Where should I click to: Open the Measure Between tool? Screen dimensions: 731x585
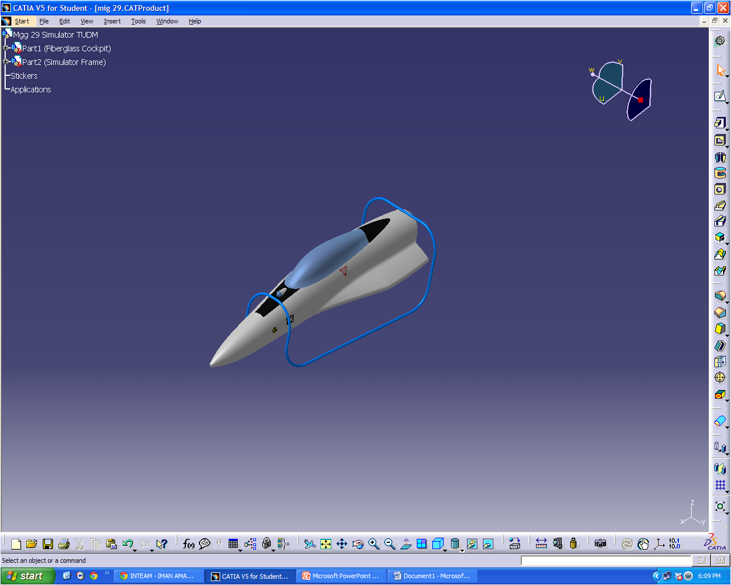tap(541, 544)
